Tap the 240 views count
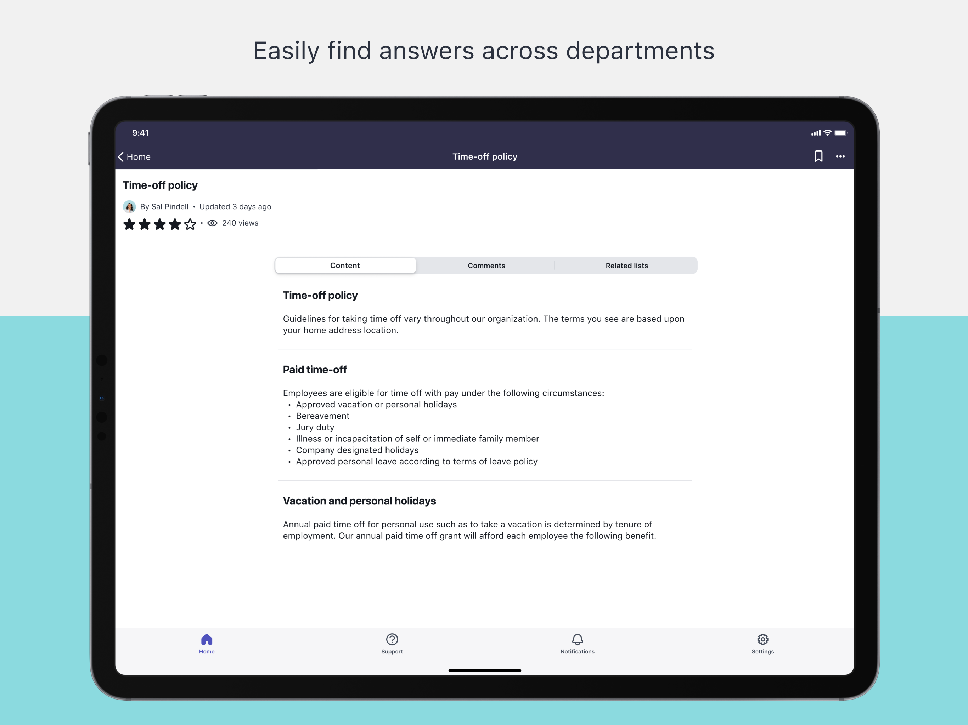968x725 pixels. pos(240,223)
